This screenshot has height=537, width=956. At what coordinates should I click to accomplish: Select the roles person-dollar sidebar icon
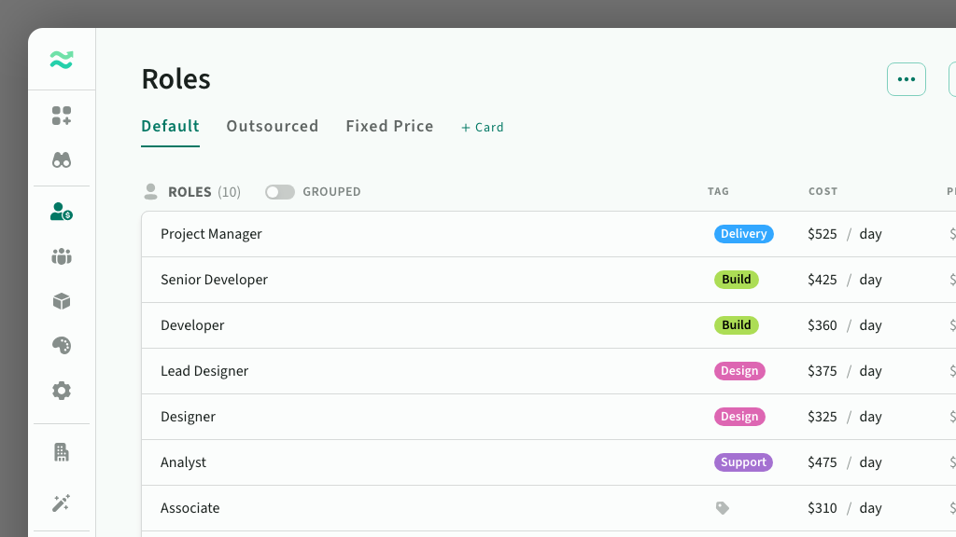tap(62, 212)
